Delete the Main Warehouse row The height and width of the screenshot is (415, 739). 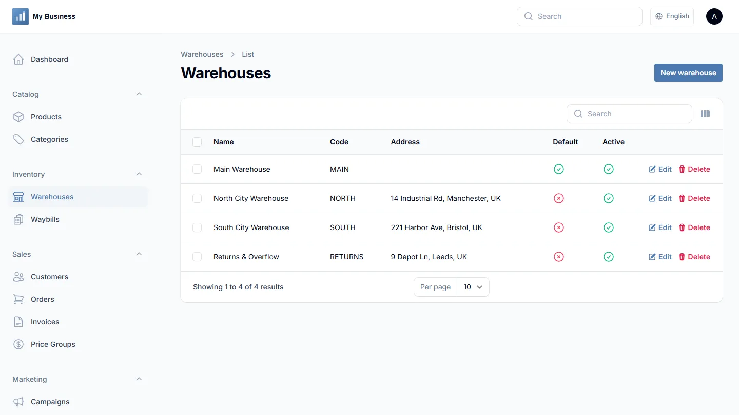[x=694, y=169]
